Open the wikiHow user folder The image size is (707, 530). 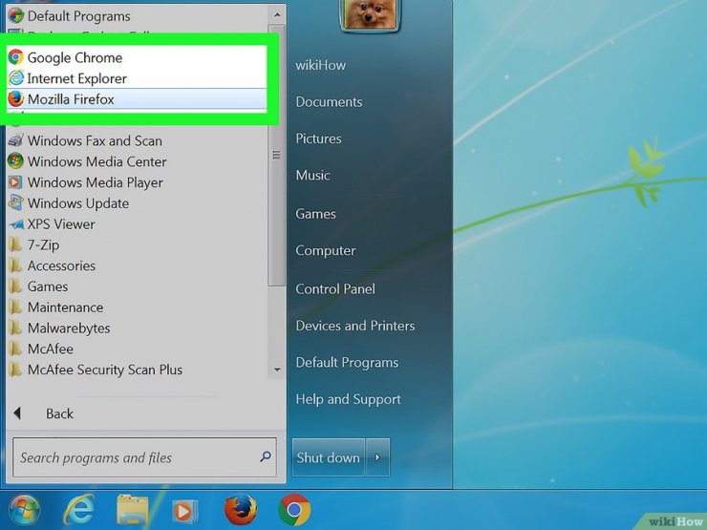click(x=321, y=65)
